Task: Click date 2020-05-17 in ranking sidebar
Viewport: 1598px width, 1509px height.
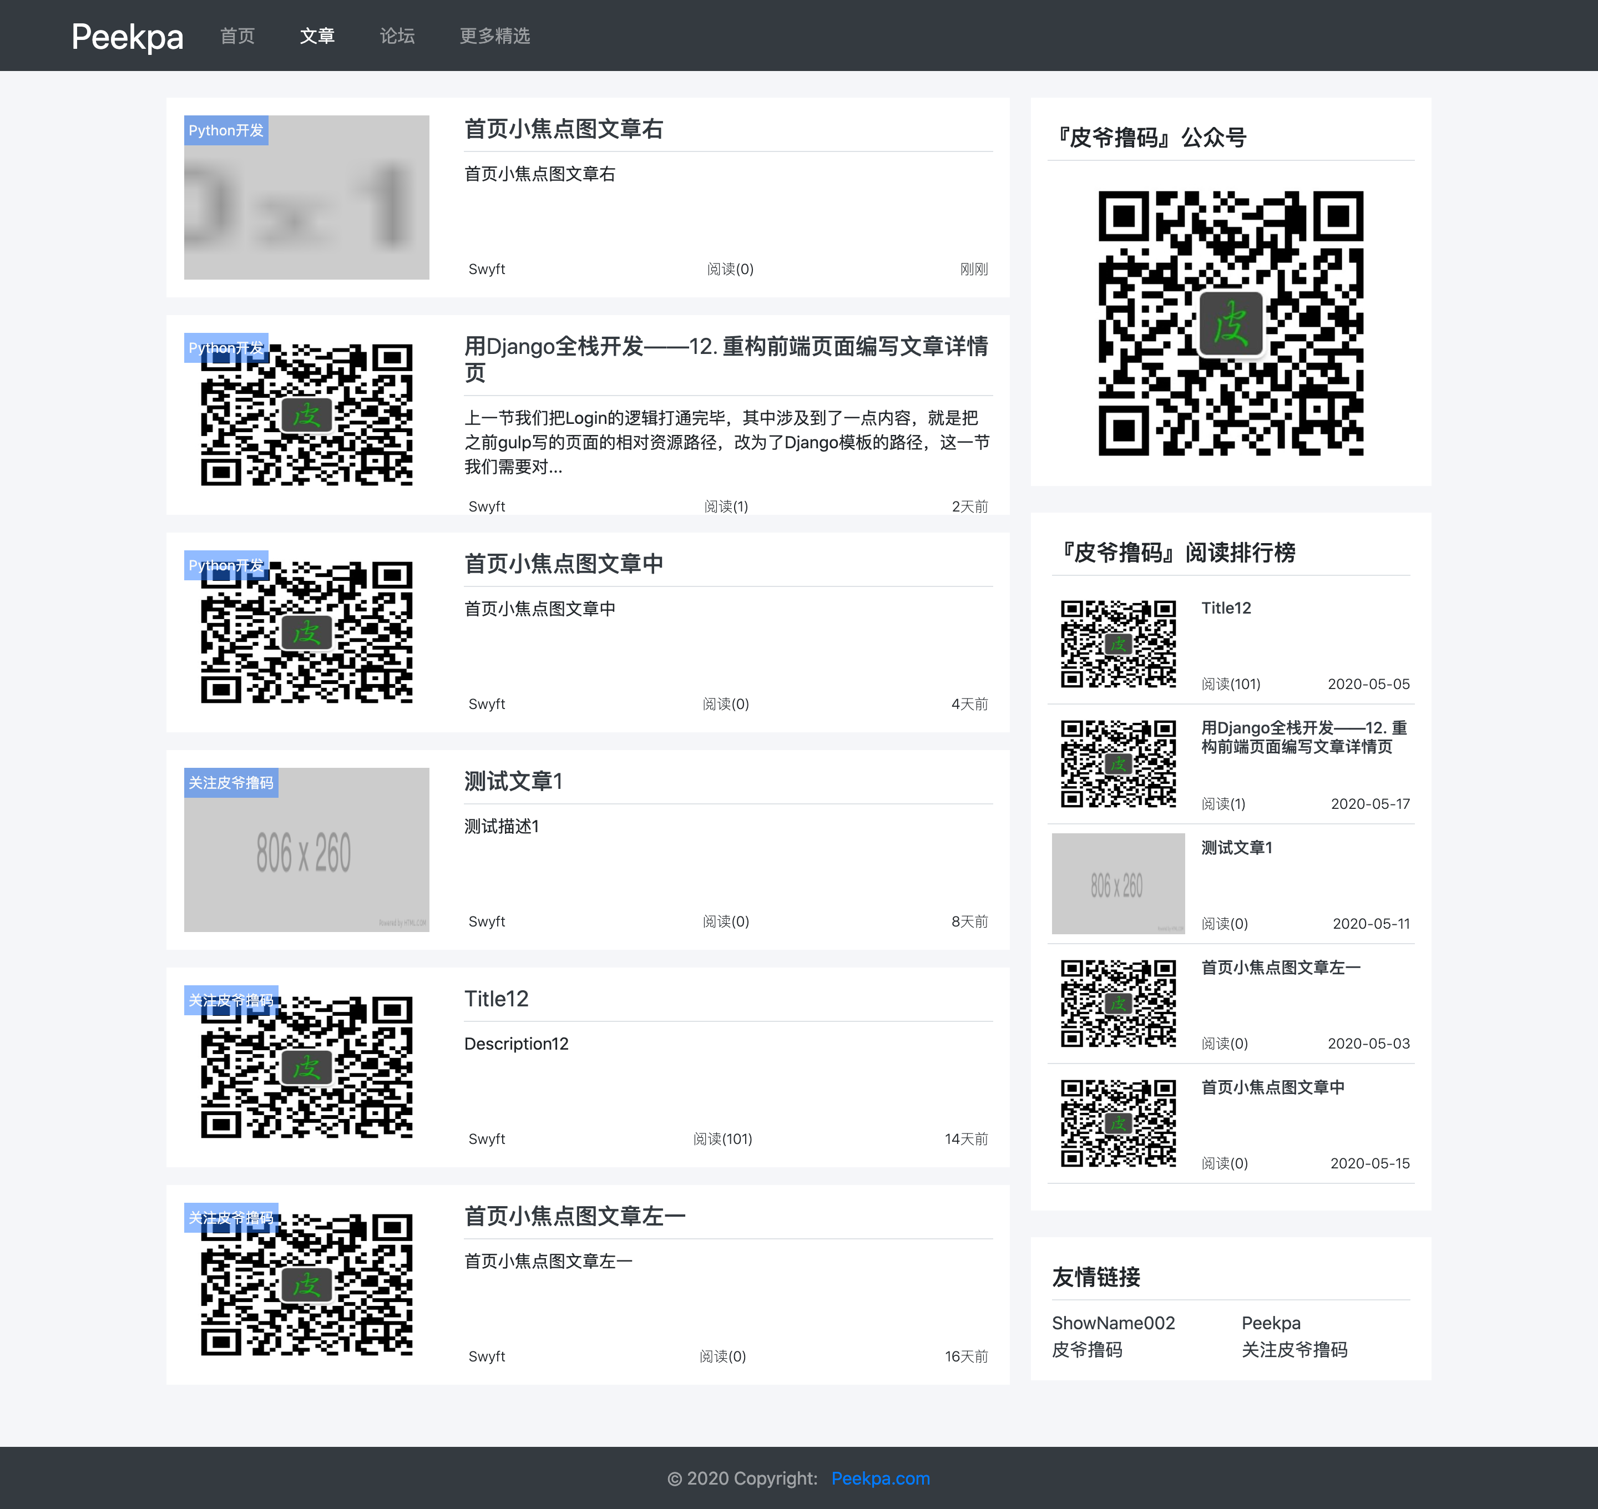Action: coord(1371,804)
